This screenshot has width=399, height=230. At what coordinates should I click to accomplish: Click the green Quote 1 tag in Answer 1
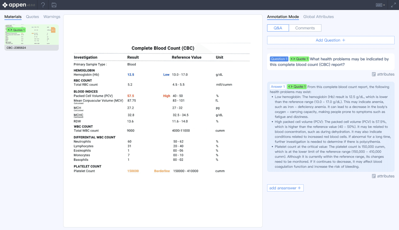click(296, 87)
